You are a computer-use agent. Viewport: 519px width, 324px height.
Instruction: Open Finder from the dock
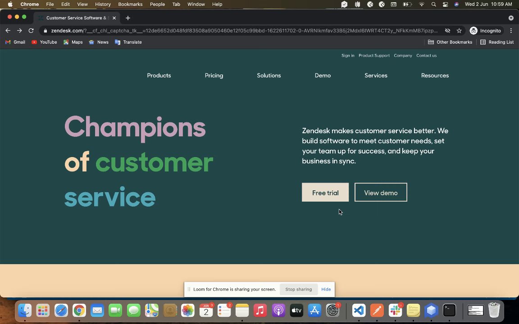coord(25,310)
